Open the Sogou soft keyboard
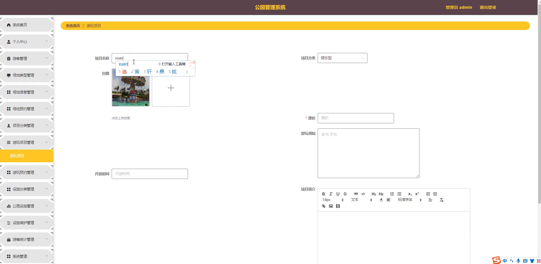 pos(525,261)
